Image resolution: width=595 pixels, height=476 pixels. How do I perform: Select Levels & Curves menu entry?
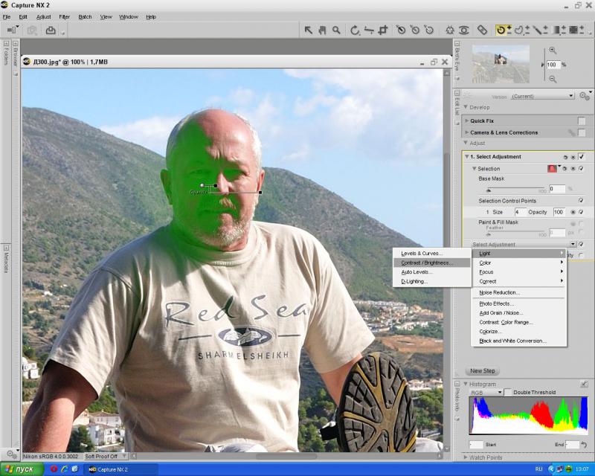[431, 253]
